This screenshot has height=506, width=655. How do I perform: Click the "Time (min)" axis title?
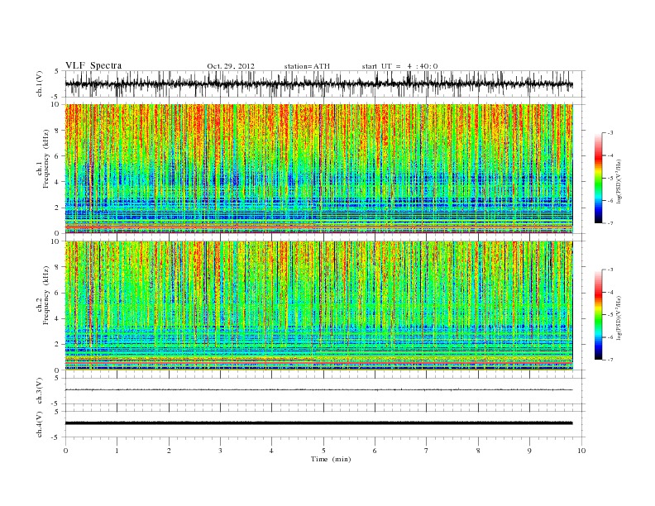(331, 459)
